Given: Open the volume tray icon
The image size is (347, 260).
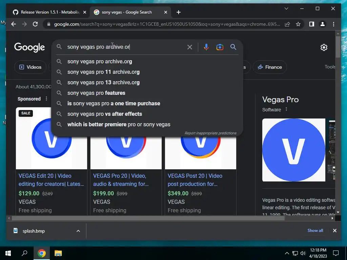Looking at the screenshot, I should pos(303,253).
